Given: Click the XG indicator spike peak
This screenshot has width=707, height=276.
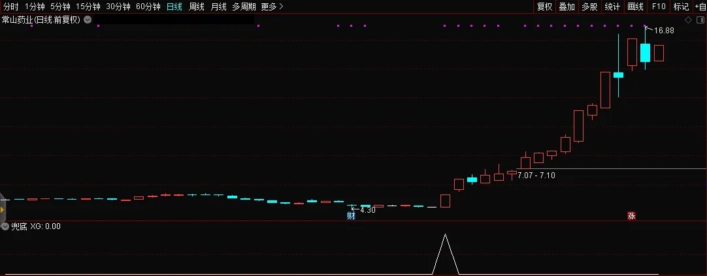Looking at the screenshot, I should point(446,235).
